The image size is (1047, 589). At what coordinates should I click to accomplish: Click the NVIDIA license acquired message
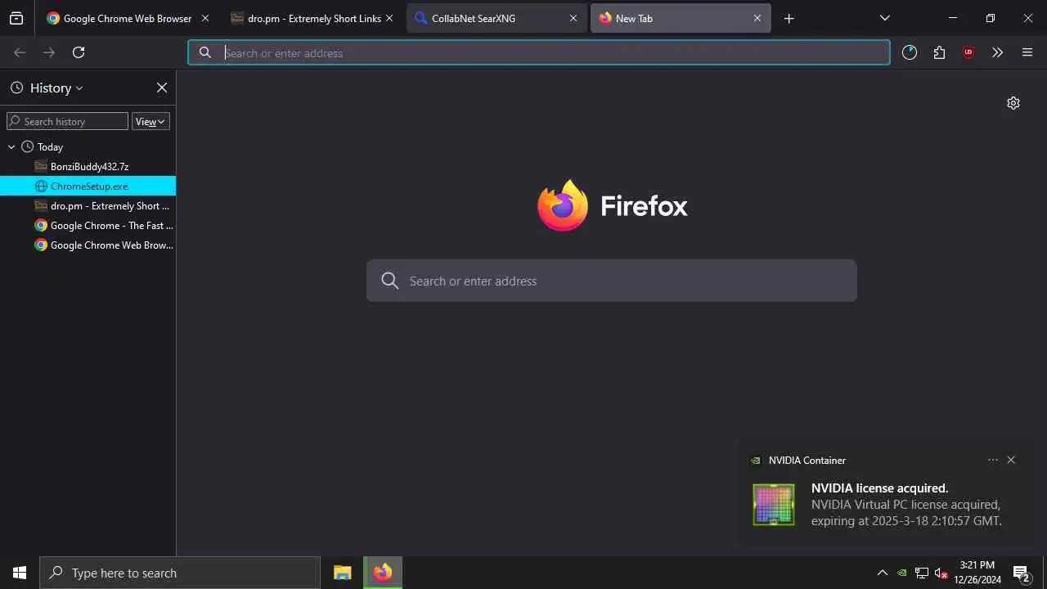tap(906, 505)
